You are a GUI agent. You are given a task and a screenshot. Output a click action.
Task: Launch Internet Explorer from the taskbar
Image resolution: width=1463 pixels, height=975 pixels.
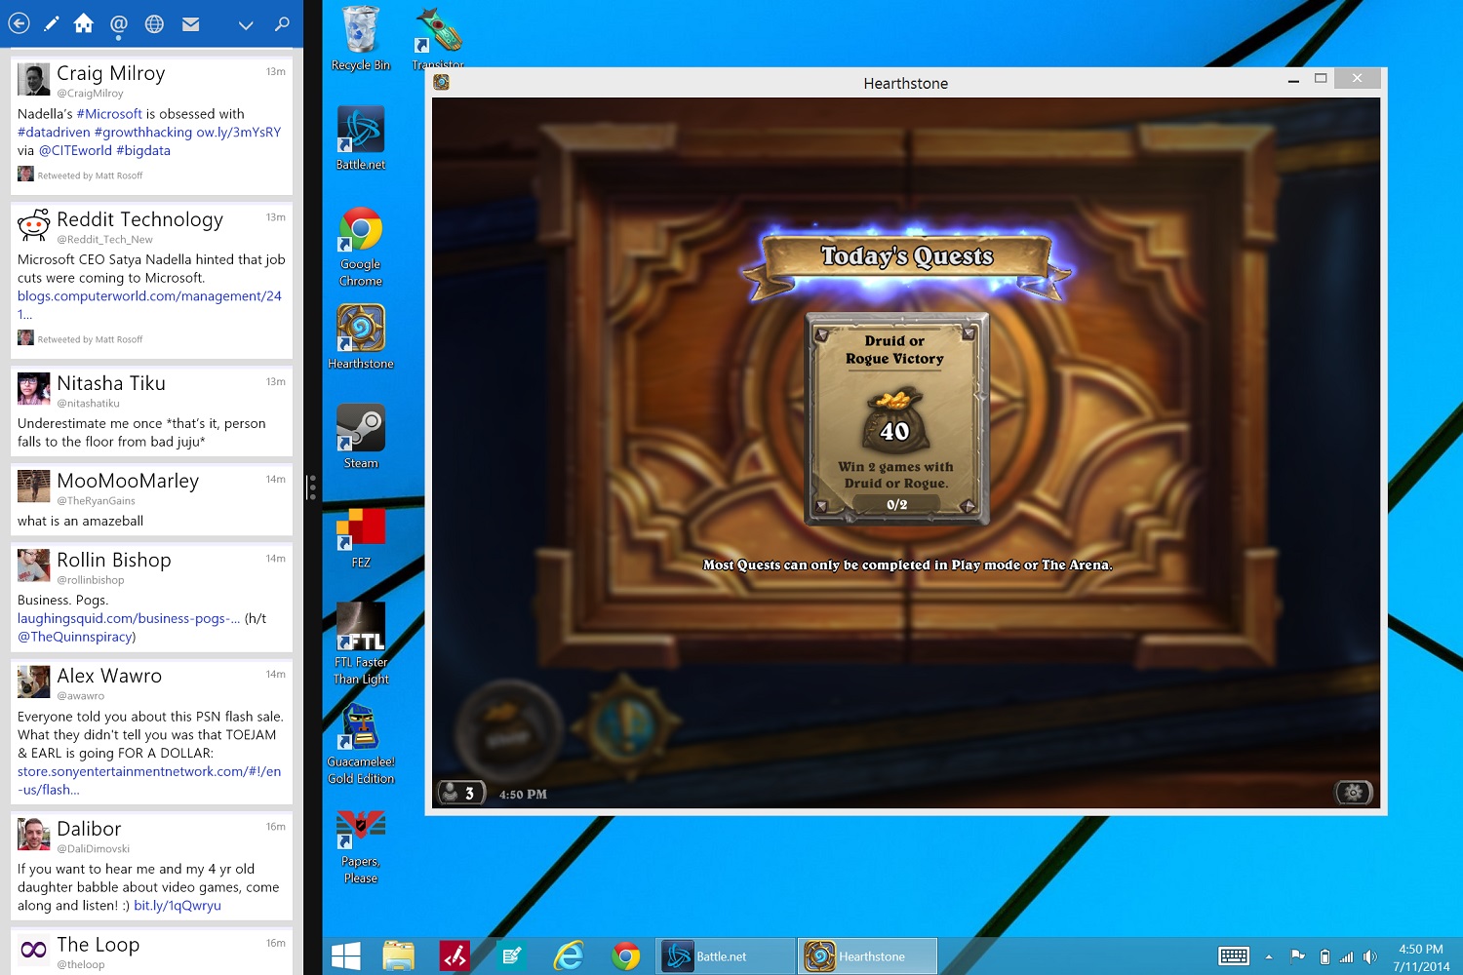point(569,956)
